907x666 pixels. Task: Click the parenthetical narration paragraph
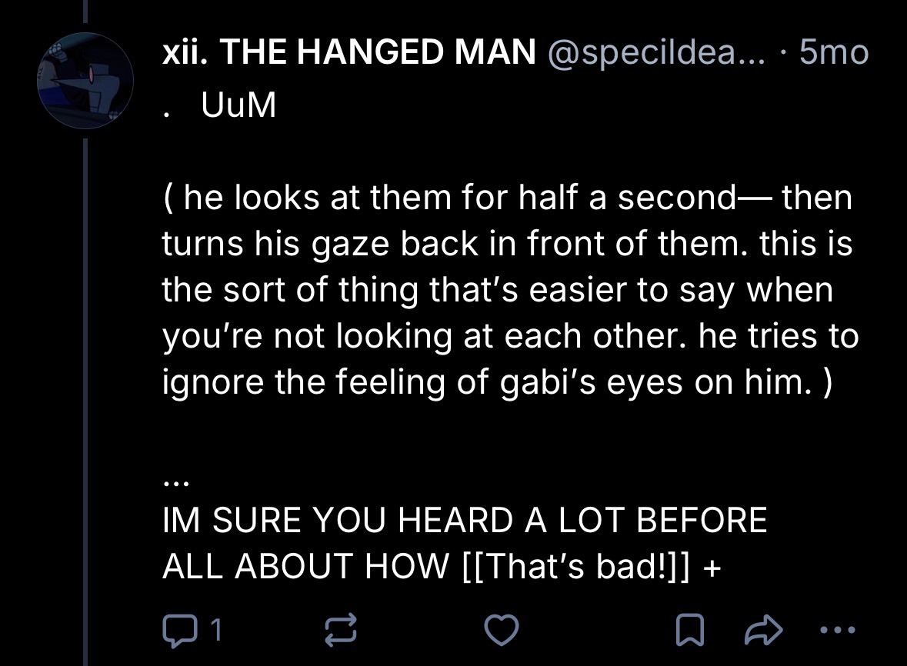(508, 291)
